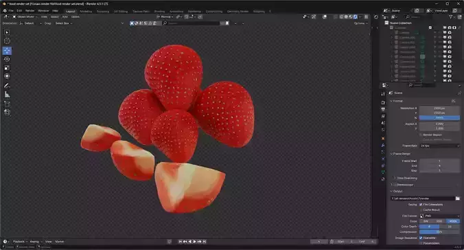The height and width of the screenshot is (250, 464).
Task: Open the outliner filter popover
Action: pyautogui.click(x=452, y=17)
